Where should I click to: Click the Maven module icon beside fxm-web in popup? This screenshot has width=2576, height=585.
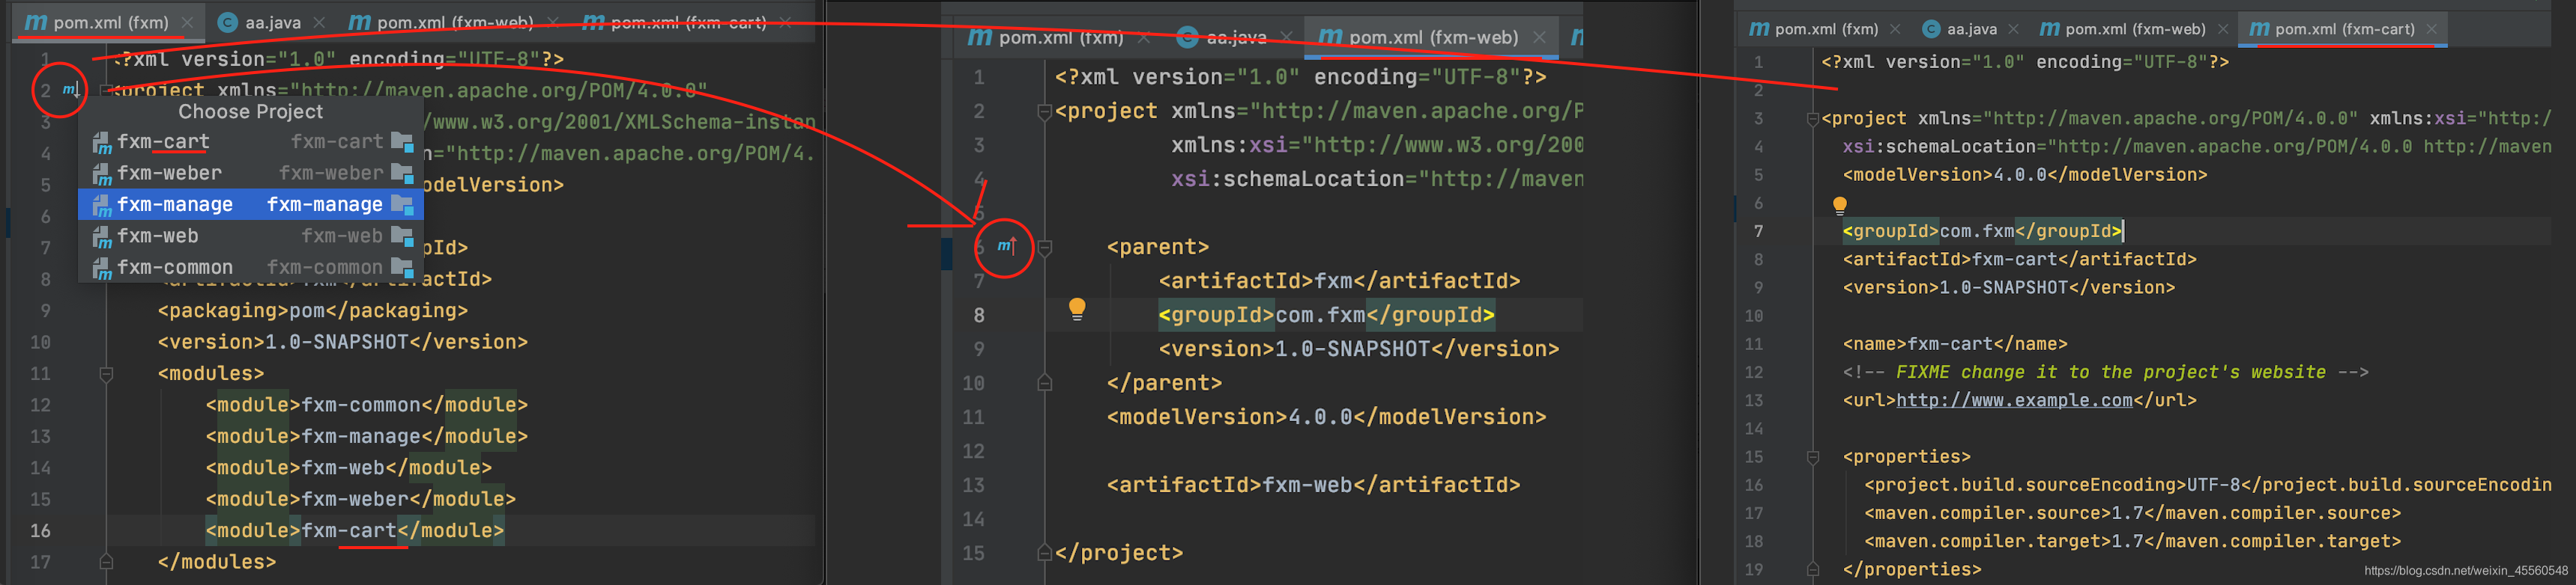[102, 238]
